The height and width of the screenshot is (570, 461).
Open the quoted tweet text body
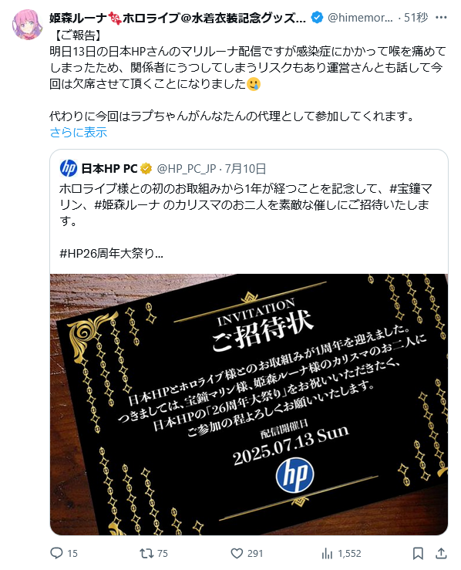246,221
